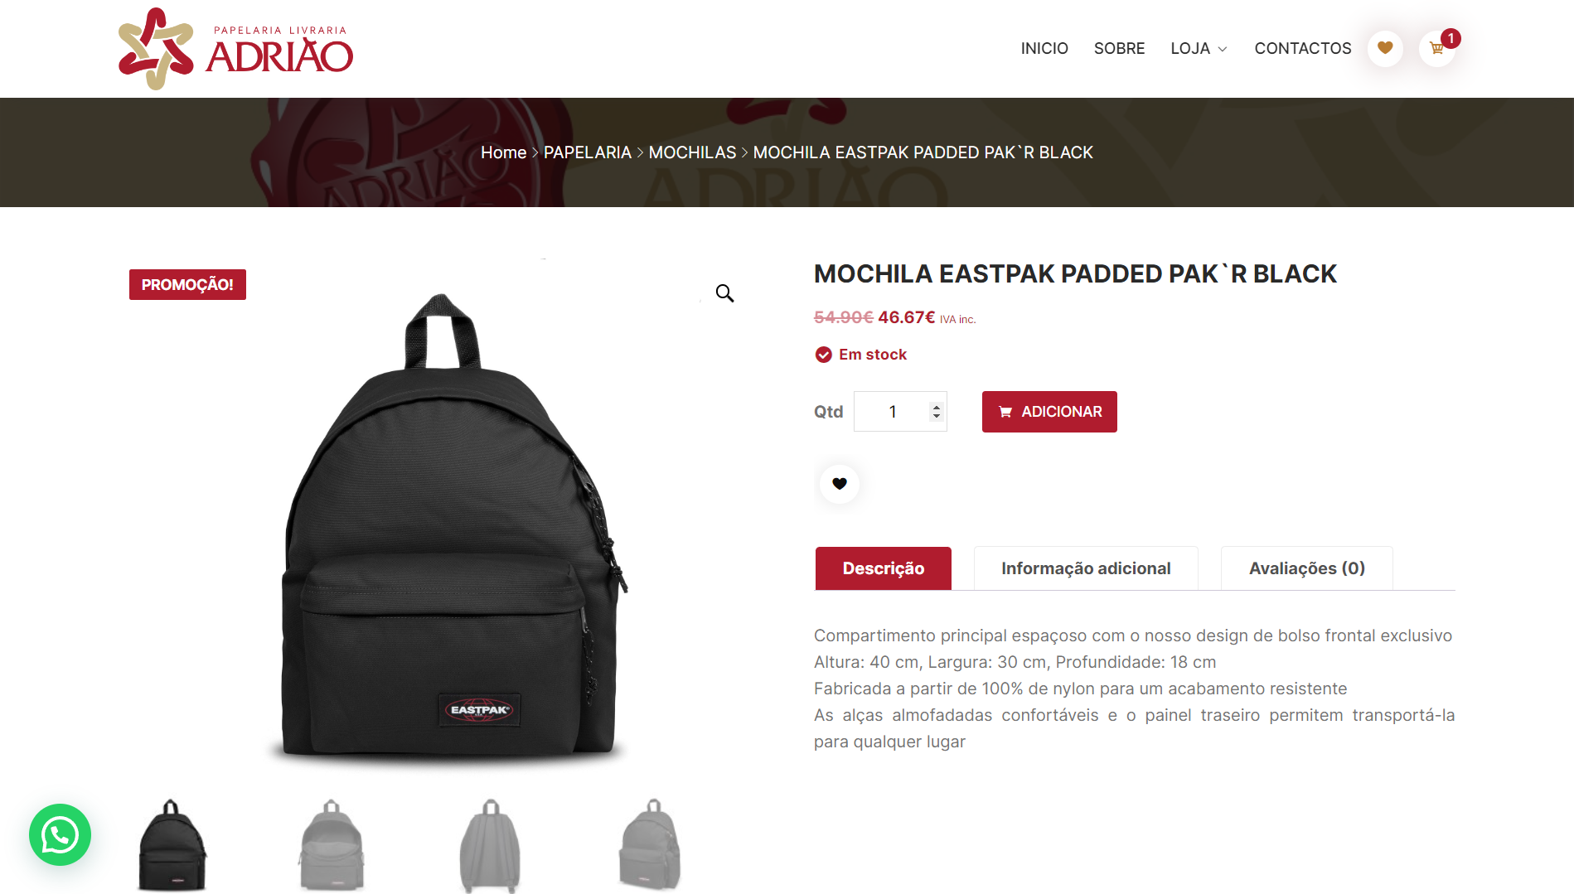
Task: Switch to Informação adicional tab
Action: click(x=1086, y=568)
